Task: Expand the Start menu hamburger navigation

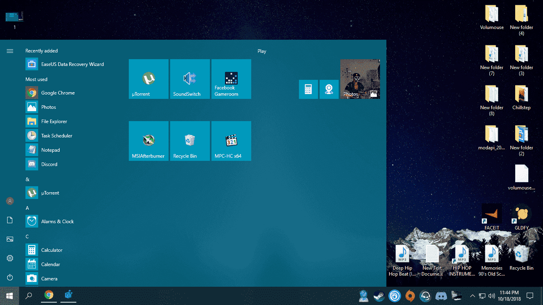Action: pyautogui.click(x=10, y=51)
